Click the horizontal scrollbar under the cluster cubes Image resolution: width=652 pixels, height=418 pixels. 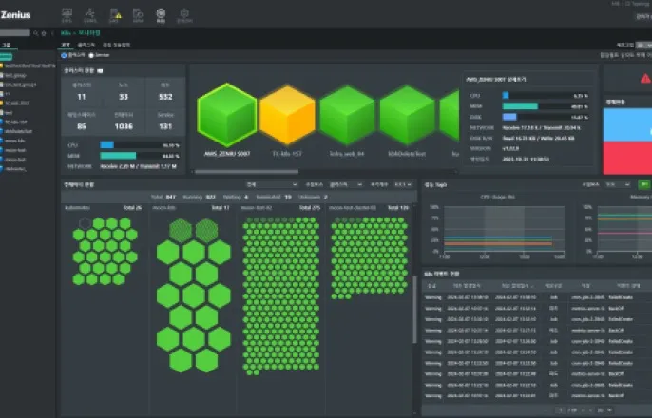[x=246, y=171]
